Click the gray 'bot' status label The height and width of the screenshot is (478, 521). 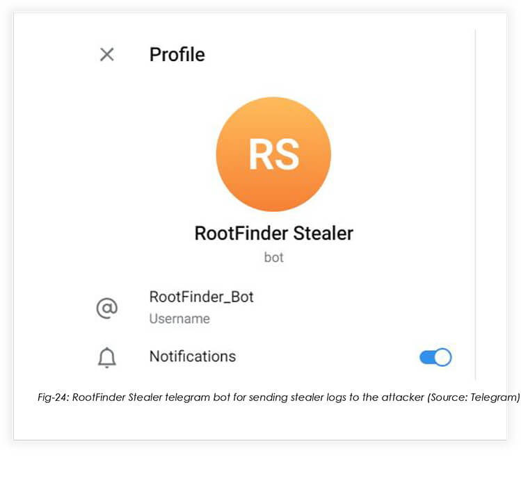click(x=274, y=258)
